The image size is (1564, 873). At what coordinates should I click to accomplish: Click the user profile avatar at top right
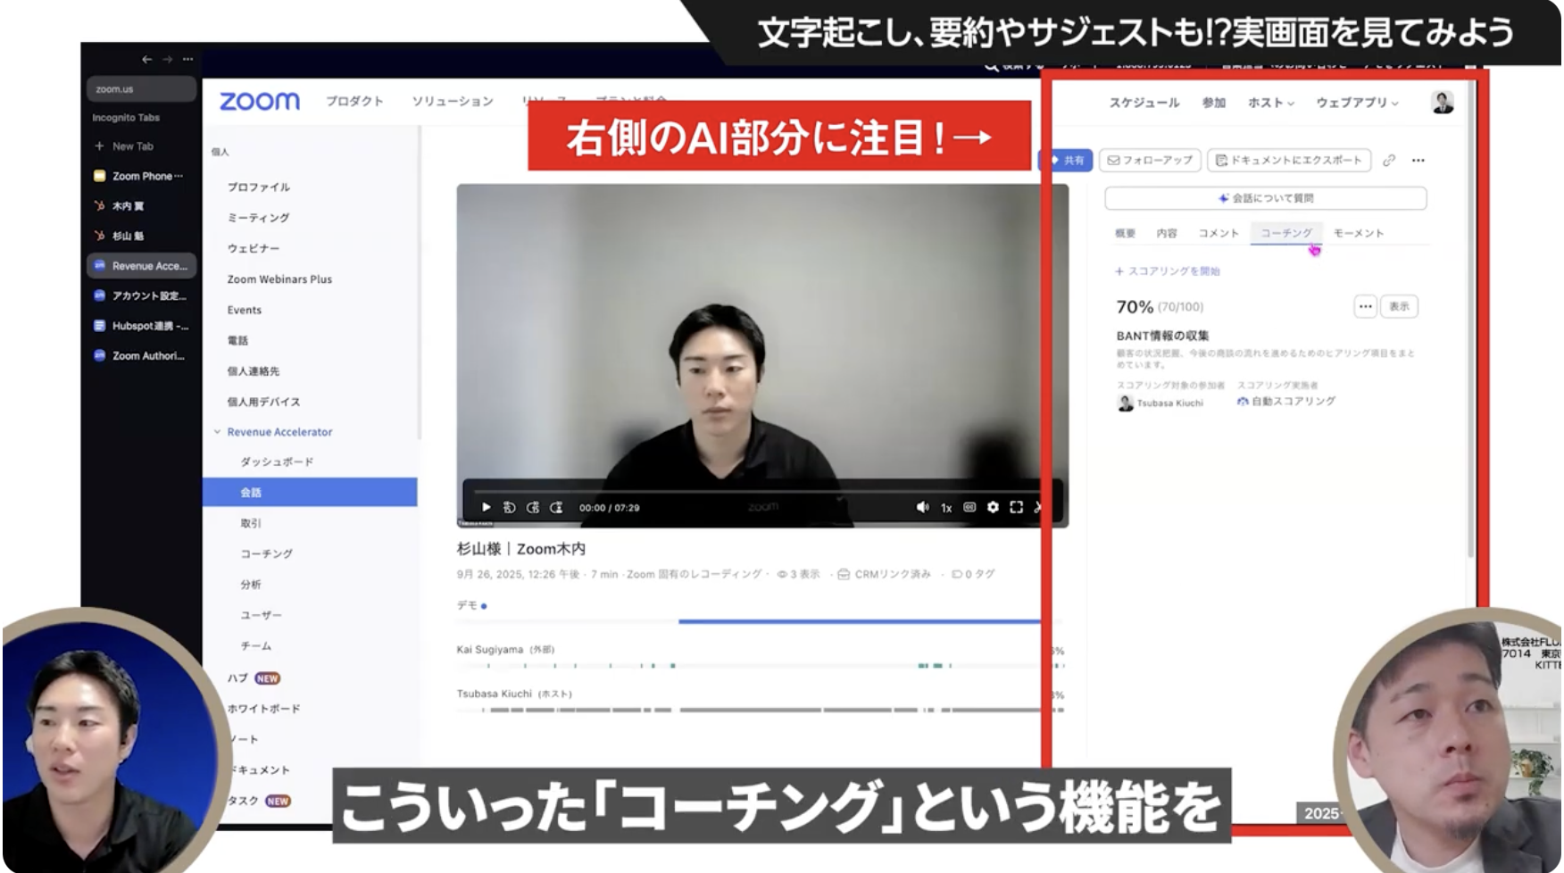pos(1442,103)
